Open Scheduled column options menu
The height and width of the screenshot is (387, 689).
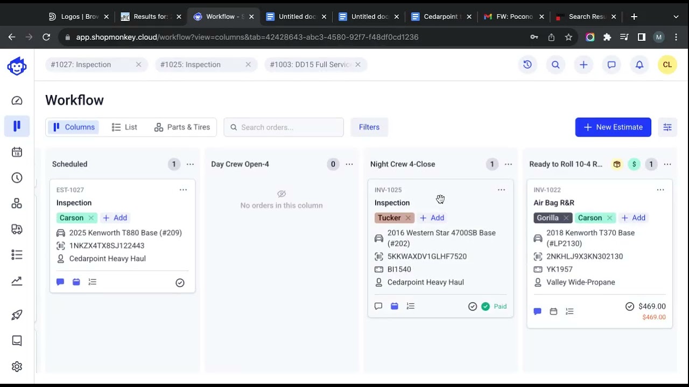point(190,164)
